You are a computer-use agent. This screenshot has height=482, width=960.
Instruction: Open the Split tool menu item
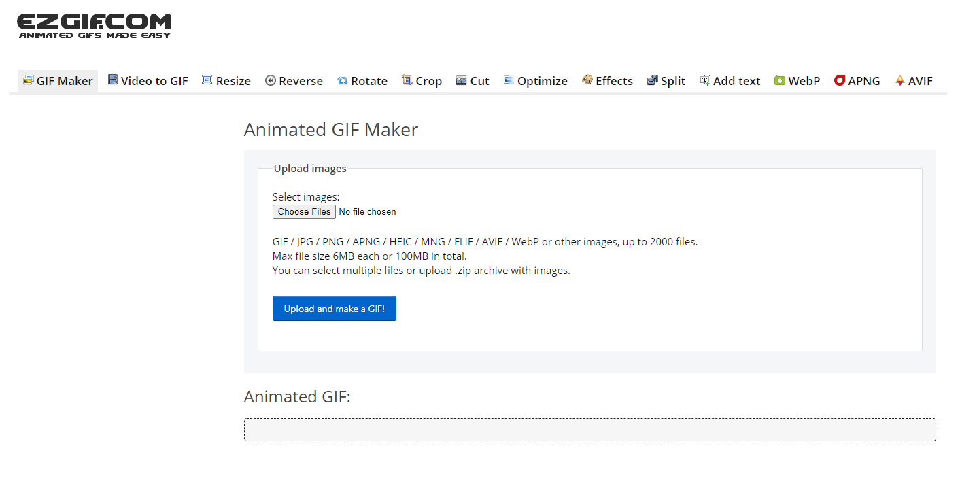(666, 81)
